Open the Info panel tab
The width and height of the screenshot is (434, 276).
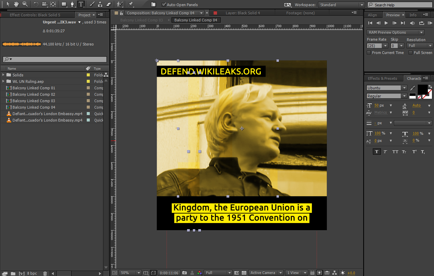coord(413,15)
